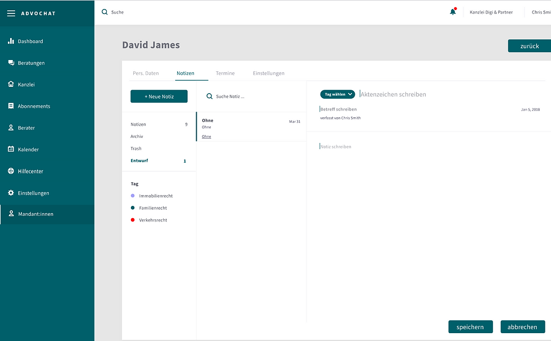Click the abbrechen button
The width and height of the screenshot is (551, 341).
[x=522, y=327]
